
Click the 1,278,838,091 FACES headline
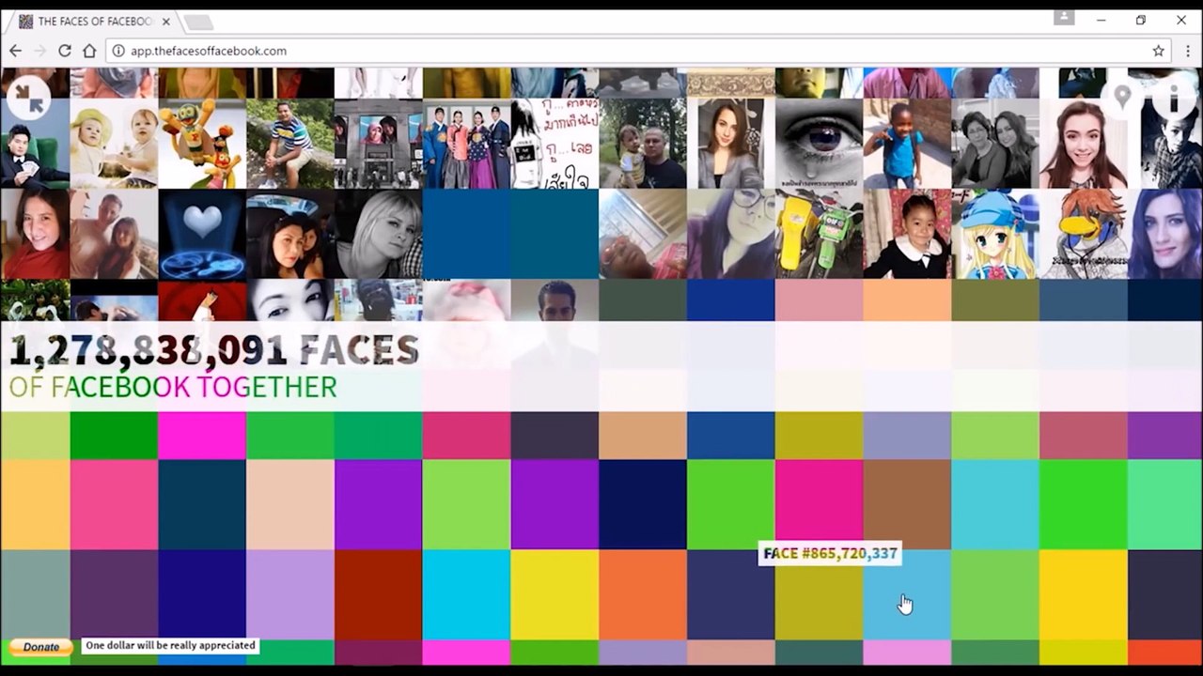(213, 350)
